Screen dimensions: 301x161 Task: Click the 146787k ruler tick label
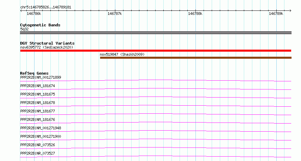click(115, 14)
